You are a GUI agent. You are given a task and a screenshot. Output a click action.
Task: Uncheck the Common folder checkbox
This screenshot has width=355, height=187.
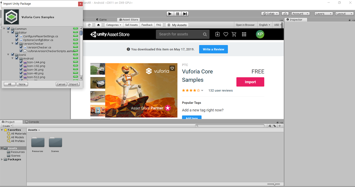pyautogui.click(x=9, y=28)
